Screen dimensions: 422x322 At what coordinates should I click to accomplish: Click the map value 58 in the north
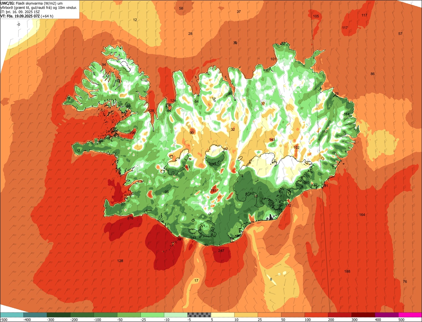[181, 8]
